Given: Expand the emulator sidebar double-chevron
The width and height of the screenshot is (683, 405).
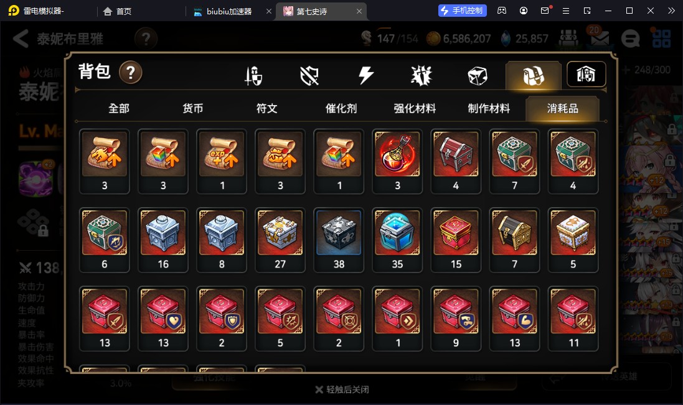Looking at the screenshot, I should coord(671,11).
